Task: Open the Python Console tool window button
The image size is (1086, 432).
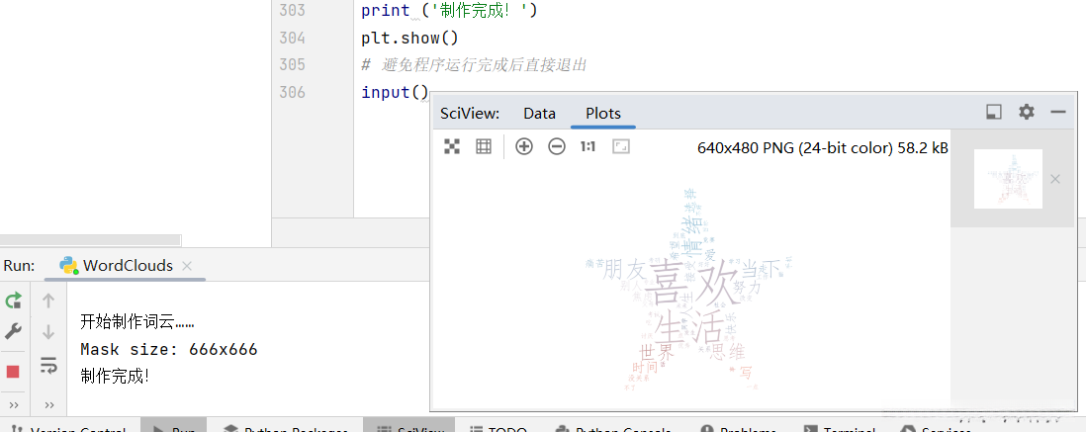Action: click(613, 426)
